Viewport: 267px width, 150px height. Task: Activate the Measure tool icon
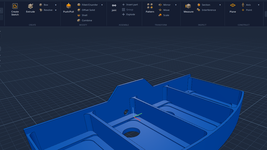[188, 6]
